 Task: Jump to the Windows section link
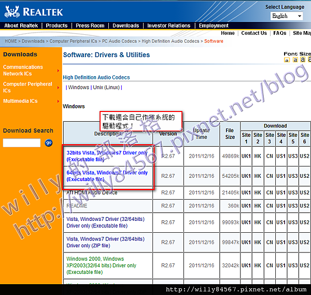pos(79,87)
